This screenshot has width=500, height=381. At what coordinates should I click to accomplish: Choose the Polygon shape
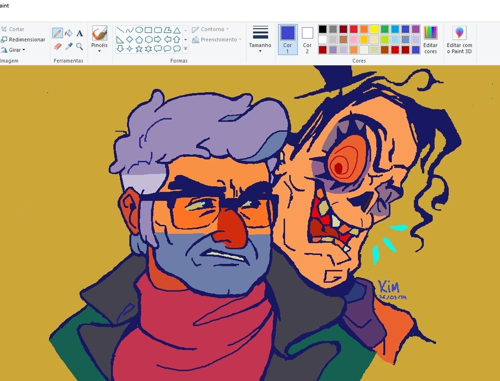[167, 30]
